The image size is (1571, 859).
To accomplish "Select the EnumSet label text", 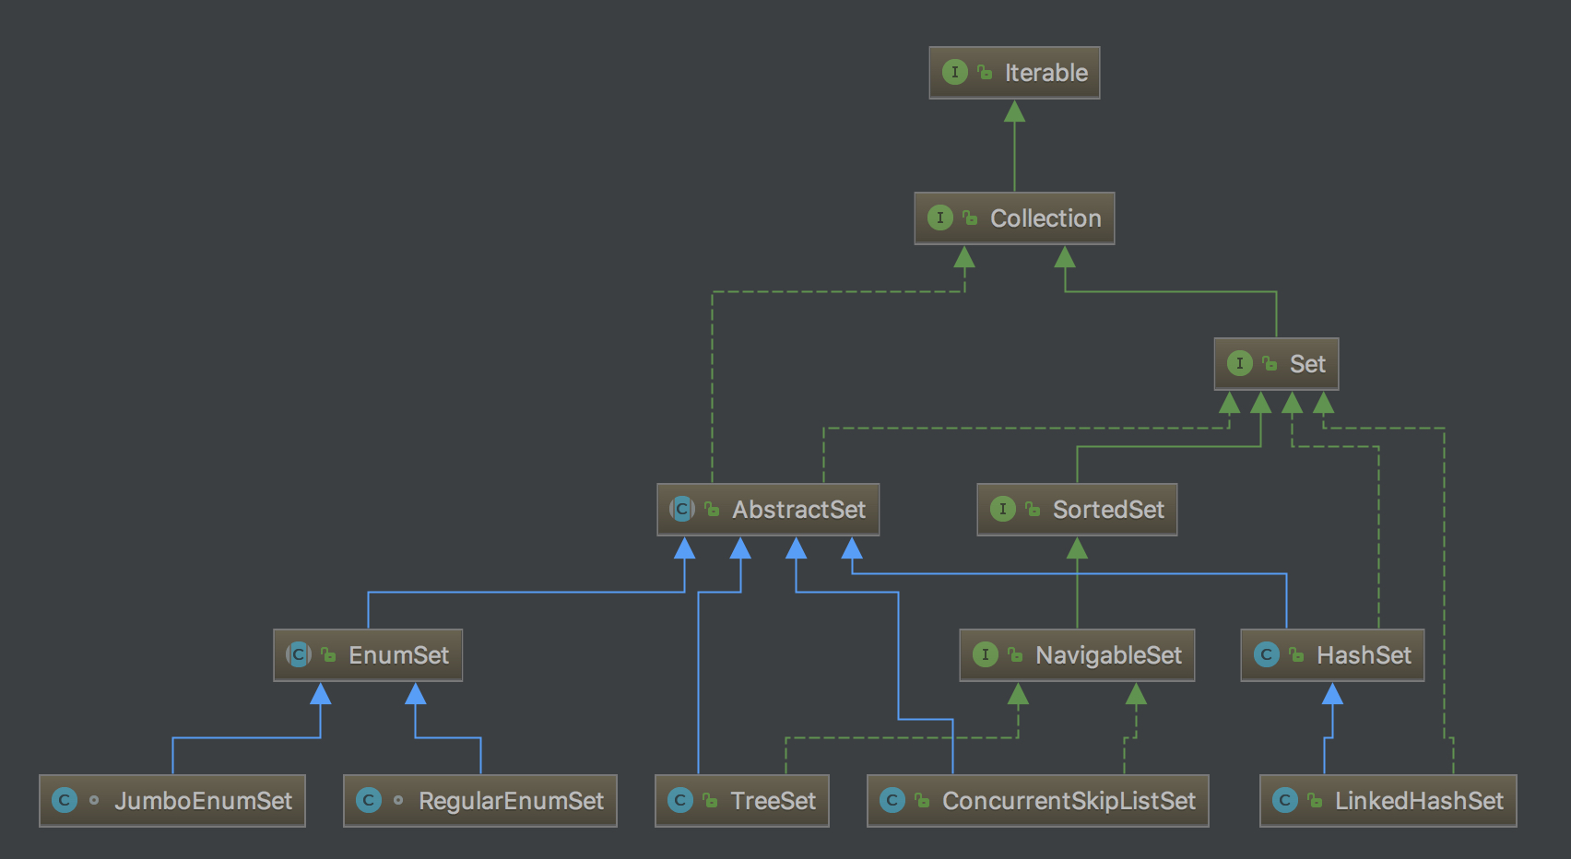I will (x=398, y=655).
